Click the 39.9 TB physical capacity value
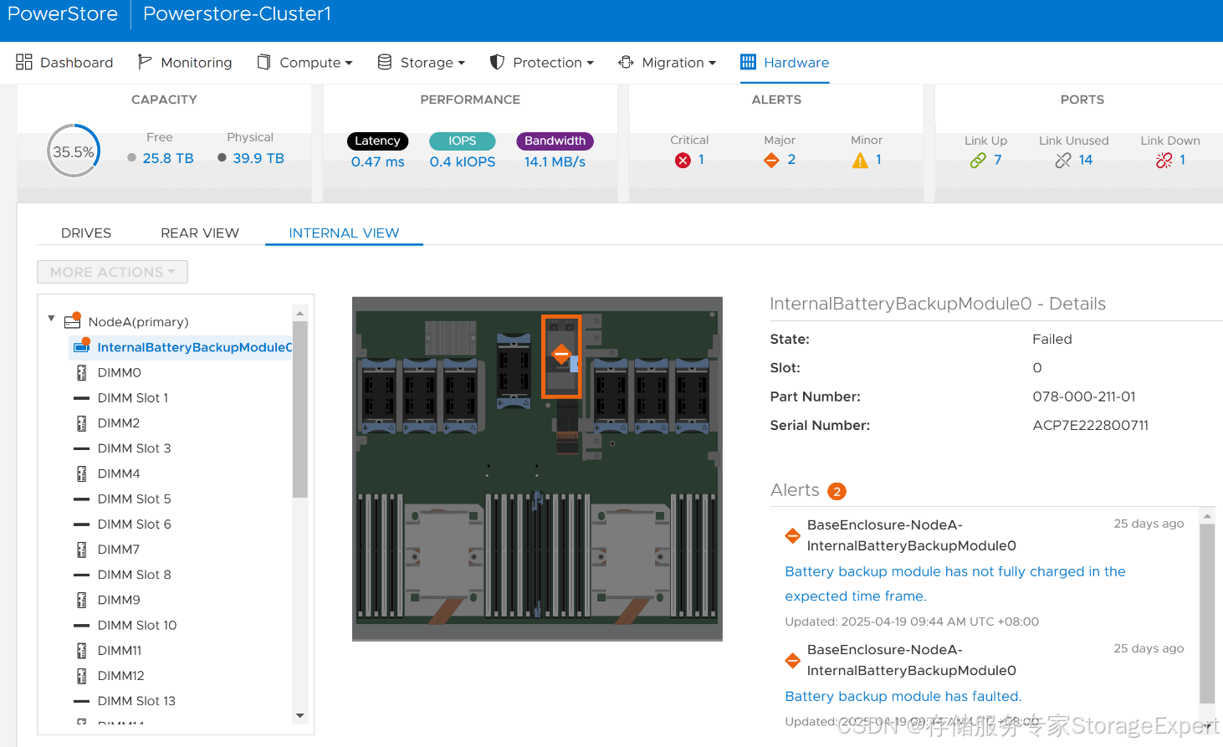Screen dimensions: 1223x747 pos(258,158)
